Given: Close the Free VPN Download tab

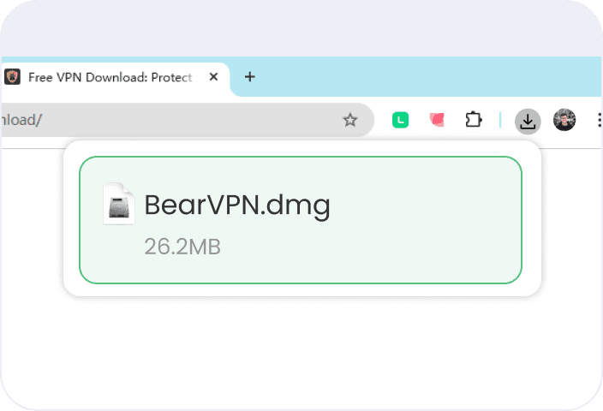Looking at the screenshot, I should [x=214, y=77].
